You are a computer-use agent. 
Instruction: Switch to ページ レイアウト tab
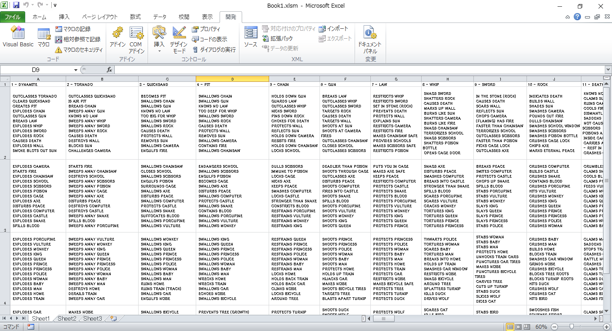point(99,17)
